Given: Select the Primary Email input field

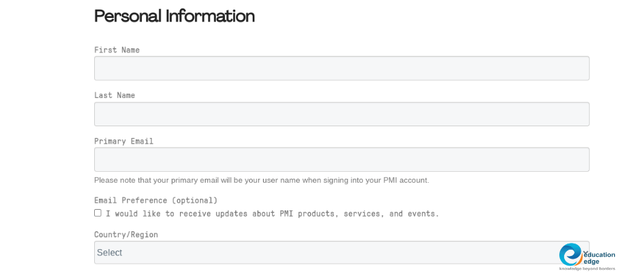Looking at the screenshot, I should tap(341, 159).
